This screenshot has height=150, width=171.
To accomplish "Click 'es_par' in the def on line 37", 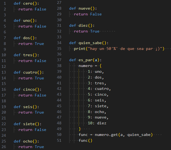I will tap(85, 60).
